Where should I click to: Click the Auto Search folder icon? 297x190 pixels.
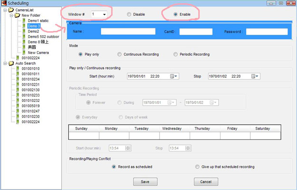coord(11,63)
